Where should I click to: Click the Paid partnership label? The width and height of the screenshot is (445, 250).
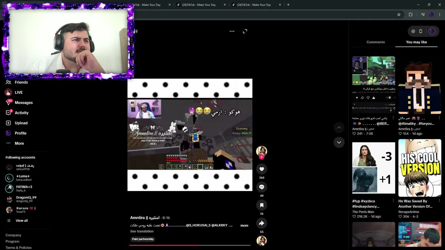tap(143, 239)
